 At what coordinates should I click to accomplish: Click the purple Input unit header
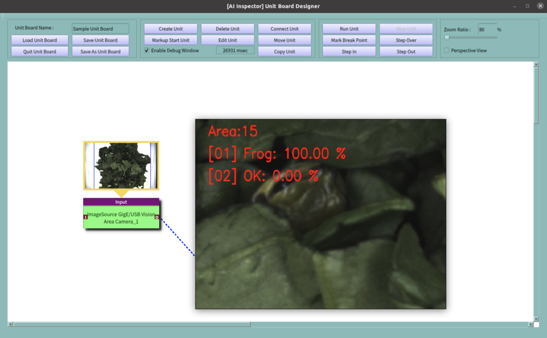pos(121,202)
